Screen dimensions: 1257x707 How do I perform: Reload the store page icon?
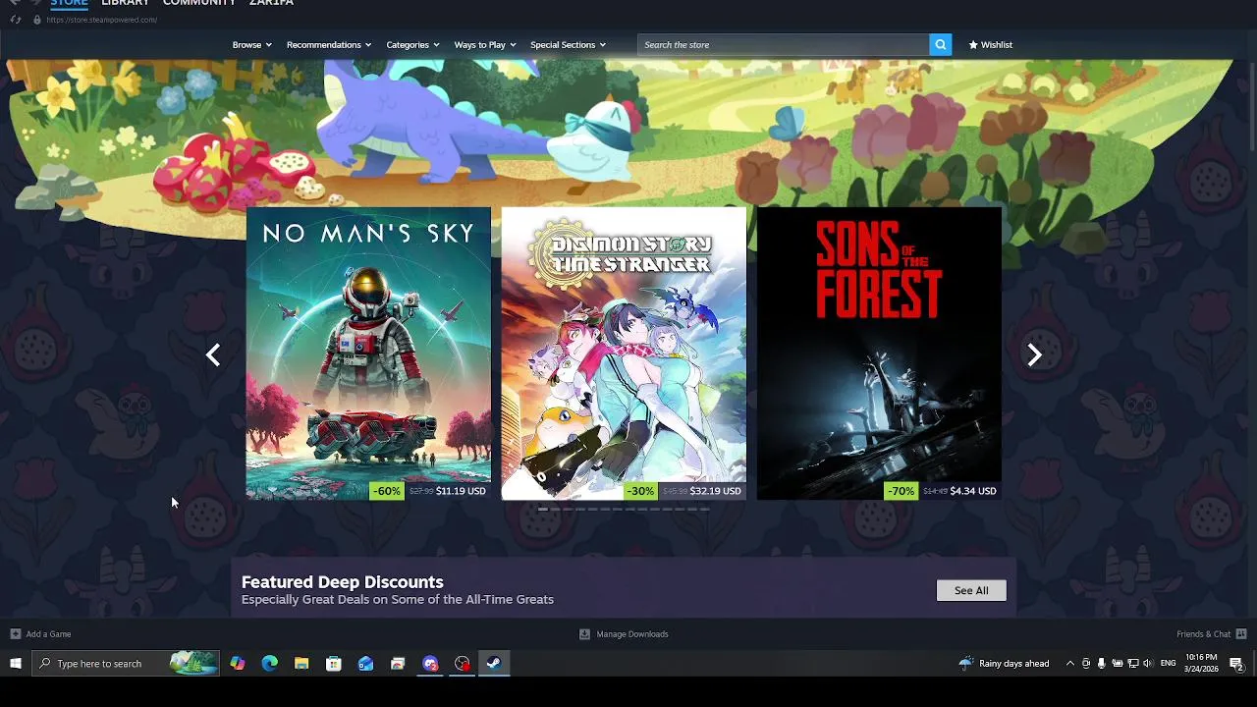point(15,20)
